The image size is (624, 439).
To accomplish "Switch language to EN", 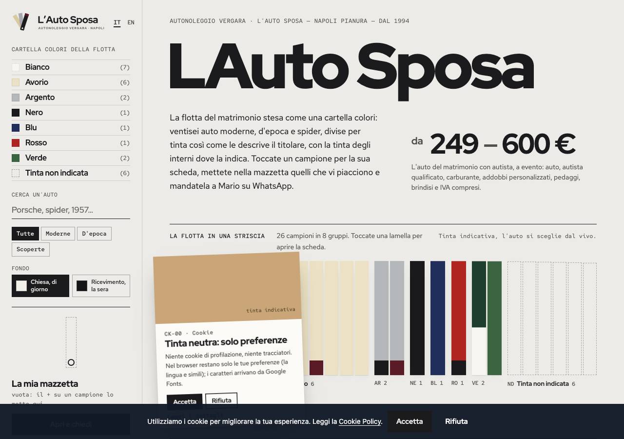I will [131, 22].
